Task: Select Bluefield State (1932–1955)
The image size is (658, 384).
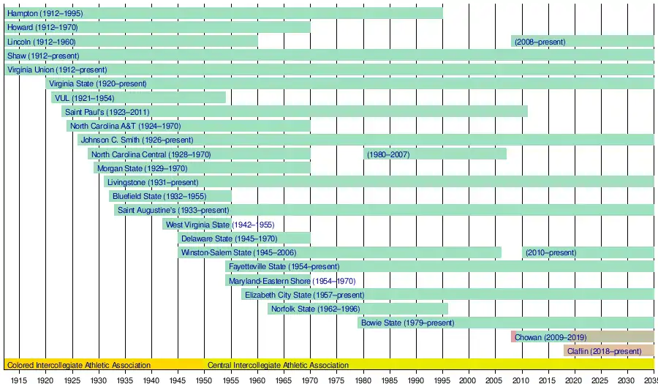Action: (159, 197)
